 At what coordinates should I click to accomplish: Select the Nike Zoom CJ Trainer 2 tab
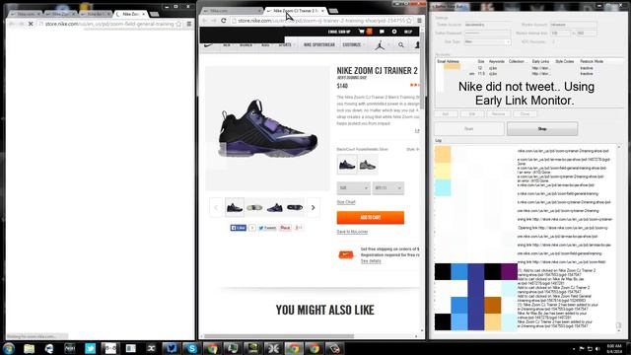[x=294, y=11]
